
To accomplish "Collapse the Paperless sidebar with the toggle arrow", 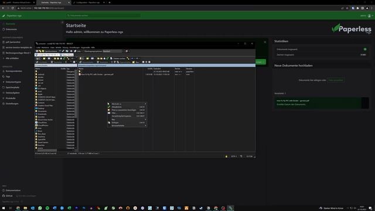I will pyautogui.click(x=63, y=22).
